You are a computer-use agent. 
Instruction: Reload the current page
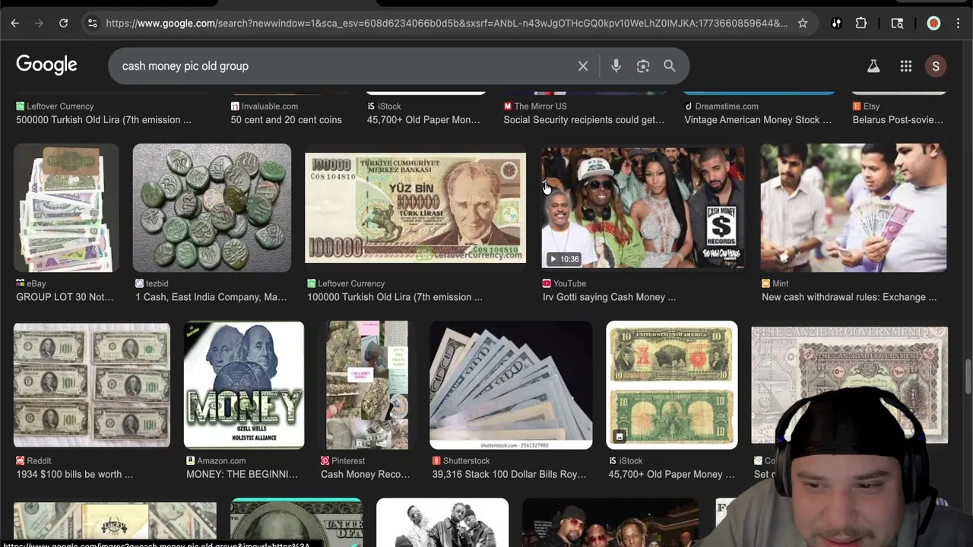pos(64,24)
